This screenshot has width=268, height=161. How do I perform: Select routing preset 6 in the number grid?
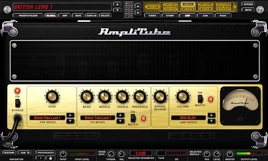pos(131,12)
